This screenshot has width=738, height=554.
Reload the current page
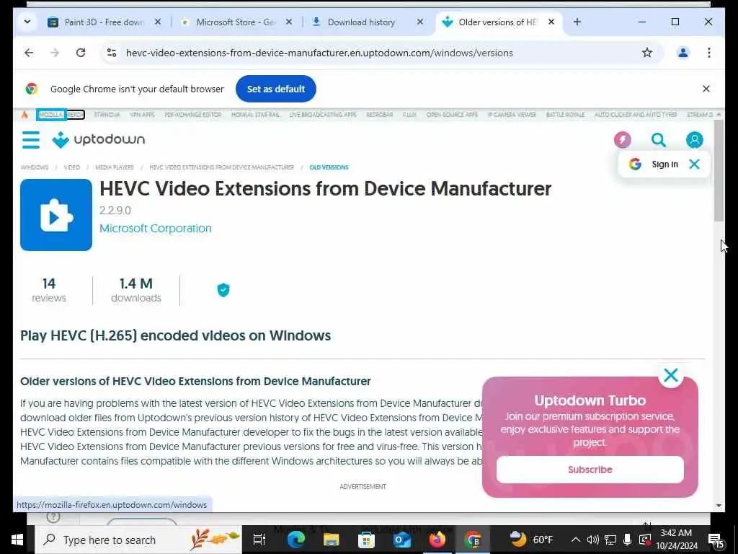tap(81, 53)
